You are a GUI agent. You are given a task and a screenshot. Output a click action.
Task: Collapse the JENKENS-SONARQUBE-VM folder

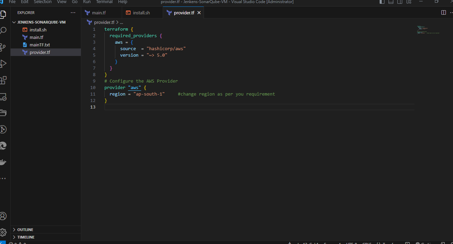[x=41, y=22]
